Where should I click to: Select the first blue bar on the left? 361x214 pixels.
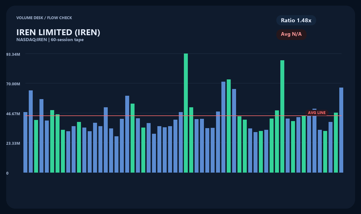click(25, 142)
